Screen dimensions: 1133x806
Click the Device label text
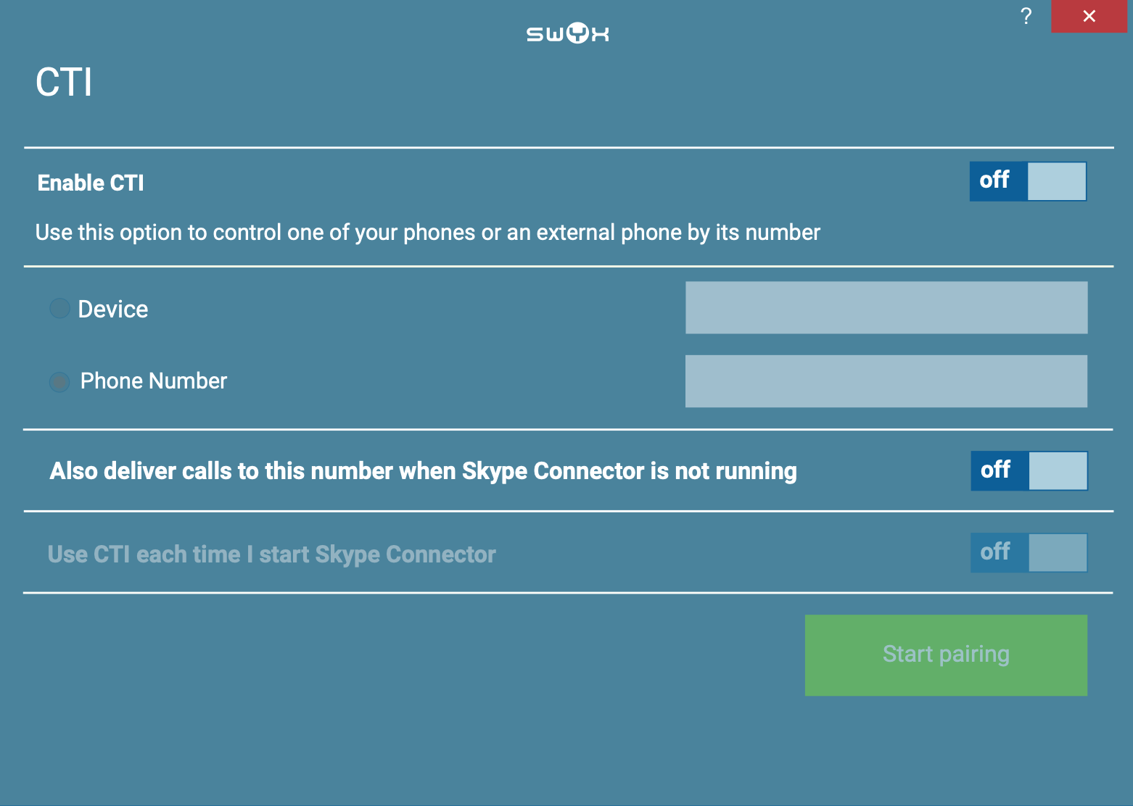coord(113,309)
